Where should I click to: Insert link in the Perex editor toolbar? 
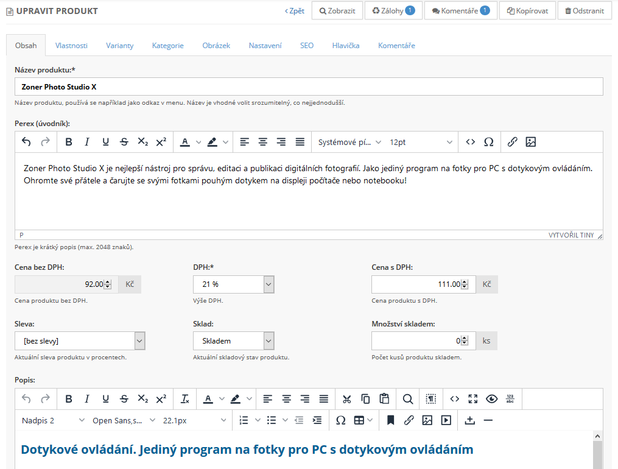coord(512,142)
